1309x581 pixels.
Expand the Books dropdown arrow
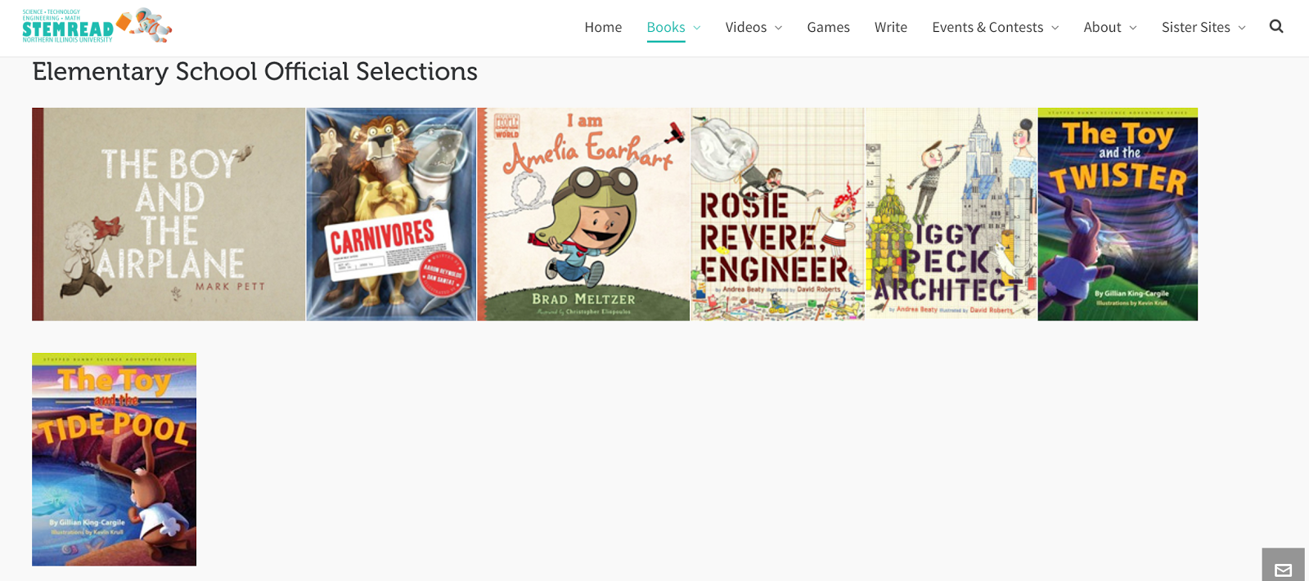697,28
